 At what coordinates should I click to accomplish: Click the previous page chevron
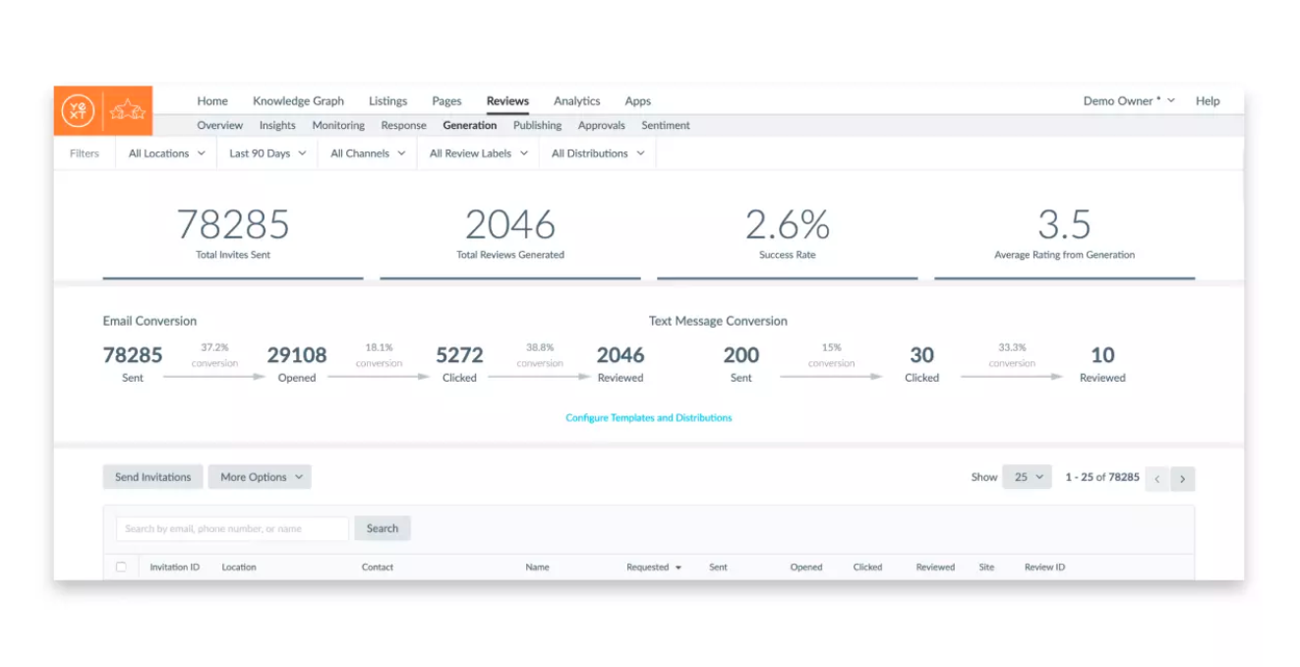pos(1157,478)
